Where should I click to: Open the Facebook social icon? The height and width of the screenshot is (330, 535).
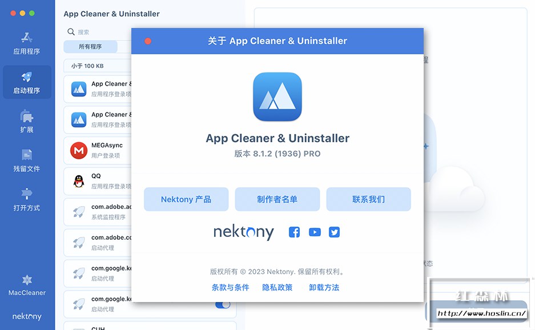click(294, 232)
